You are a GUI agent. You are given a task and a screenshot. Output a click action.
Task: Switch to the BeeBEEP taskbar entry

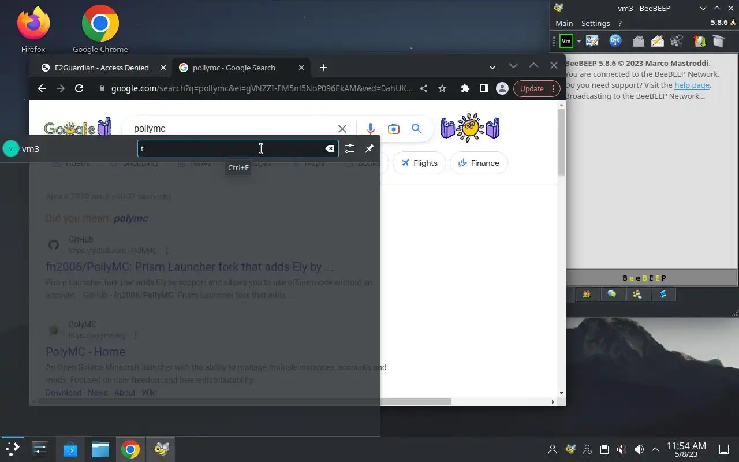(x=161, y=449)
